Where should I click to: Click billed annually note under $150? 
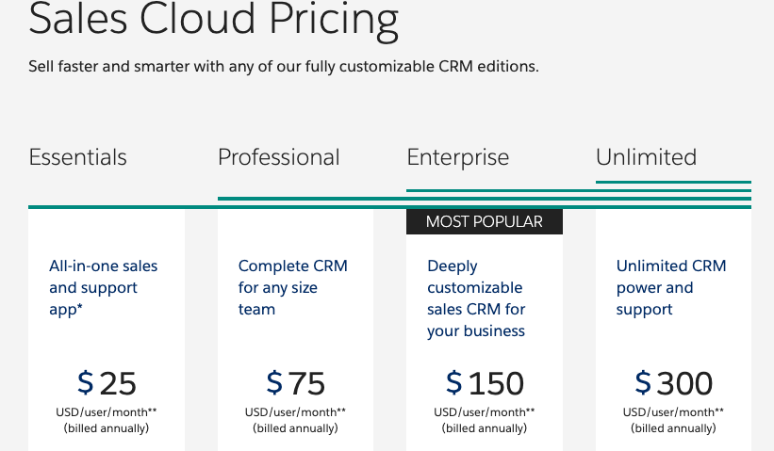[485, 428]
